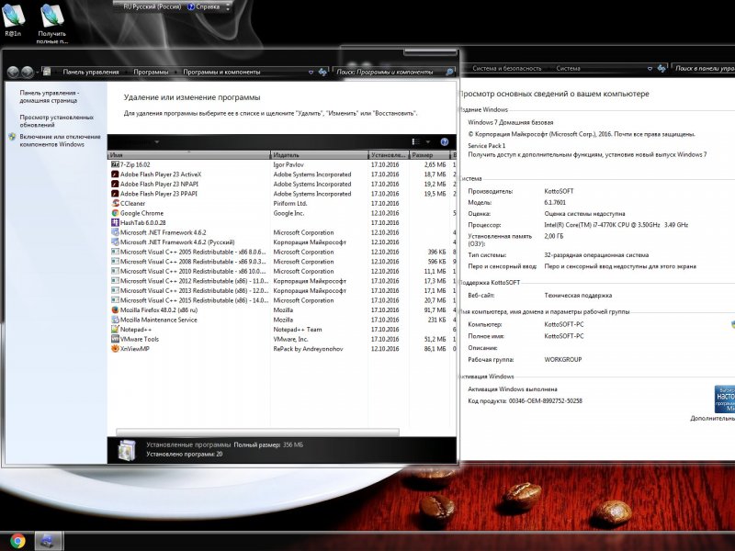Click the Mozilla Firefox 48.0.2 icon

(116, 310)
